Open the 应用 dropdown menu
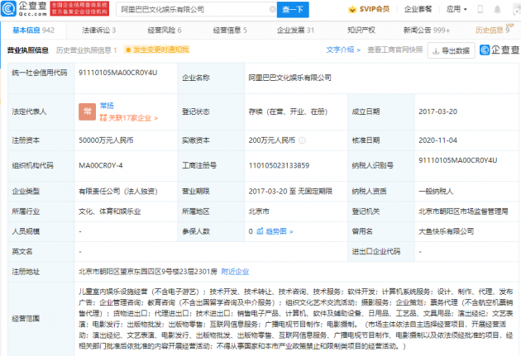 click(x=456, y=9)
